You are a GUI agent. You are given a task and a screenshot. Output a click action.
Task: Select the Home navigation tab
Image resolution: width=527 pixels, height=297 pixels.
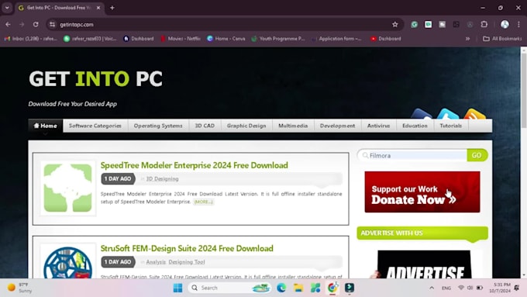[x=46, y=126]
